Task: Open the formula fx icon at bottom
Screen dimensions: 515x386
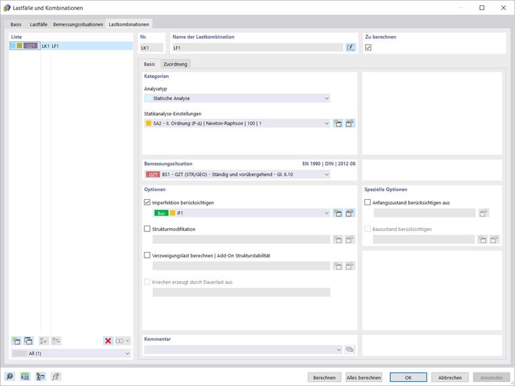Action: pos(56,377)
